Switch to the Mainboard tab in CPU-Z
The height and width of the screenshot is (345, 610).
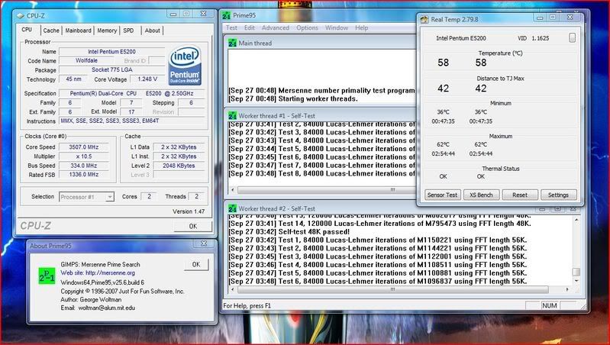coord(78,31)
